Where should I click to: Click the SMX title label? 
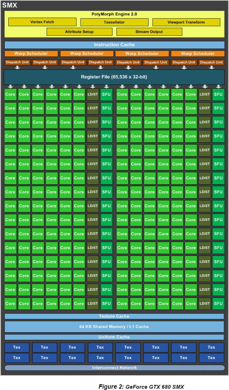click(x=10, y=5)
